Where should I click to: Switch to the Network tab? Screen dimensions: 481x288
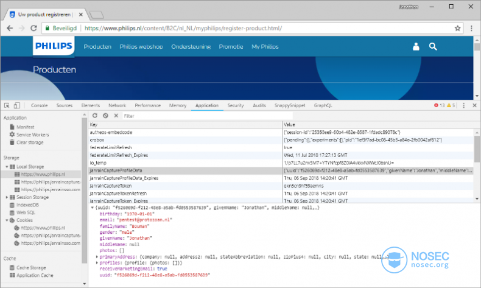pos(117,105)
